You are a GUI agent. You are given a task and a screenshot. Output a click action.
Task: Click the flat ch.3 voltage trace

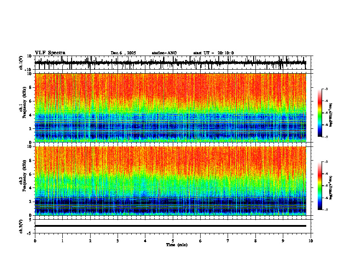coord(170,226)
